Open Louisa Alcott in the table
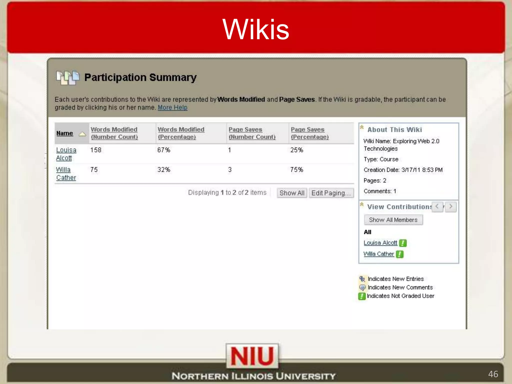The width and height of the screenshot is (512, 384). 66,154
